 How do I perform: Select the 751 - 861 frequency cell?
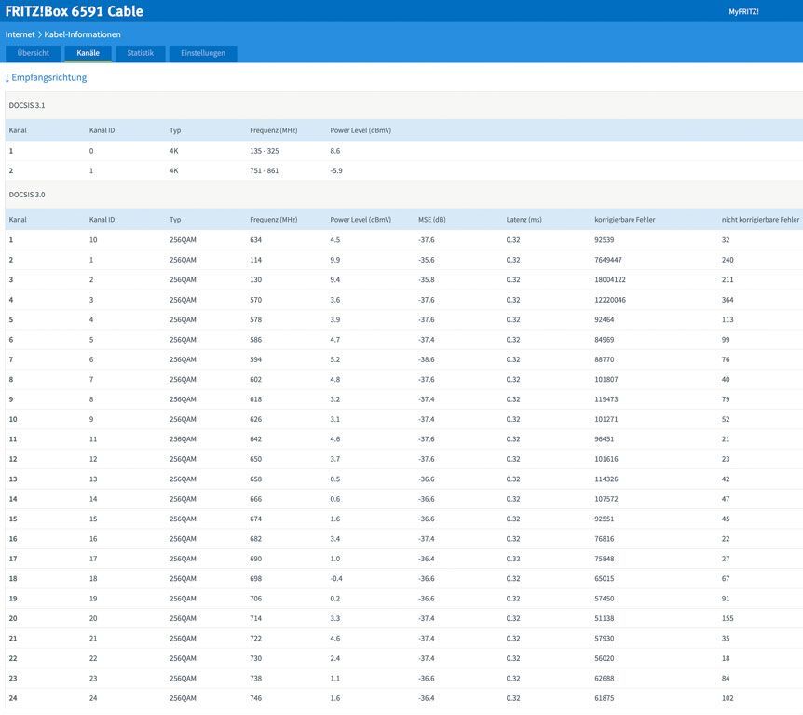[x=265, y=171]
